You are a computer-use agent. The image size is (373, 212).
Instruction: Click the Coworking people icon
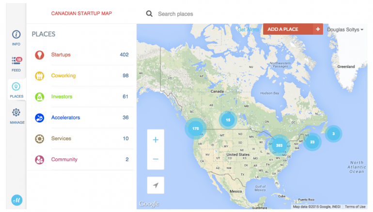[x=40, y=76]
